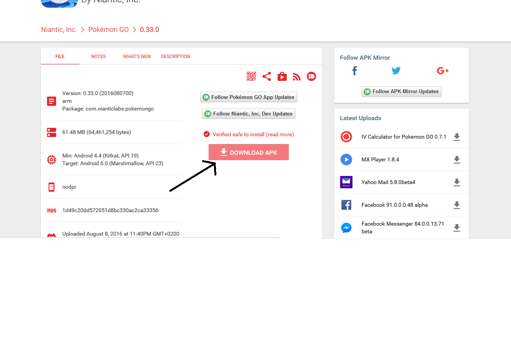Click Follow Pokémon GO App Updates button
Viewport: 511px width, 345px height.
[x=249, y=97]
